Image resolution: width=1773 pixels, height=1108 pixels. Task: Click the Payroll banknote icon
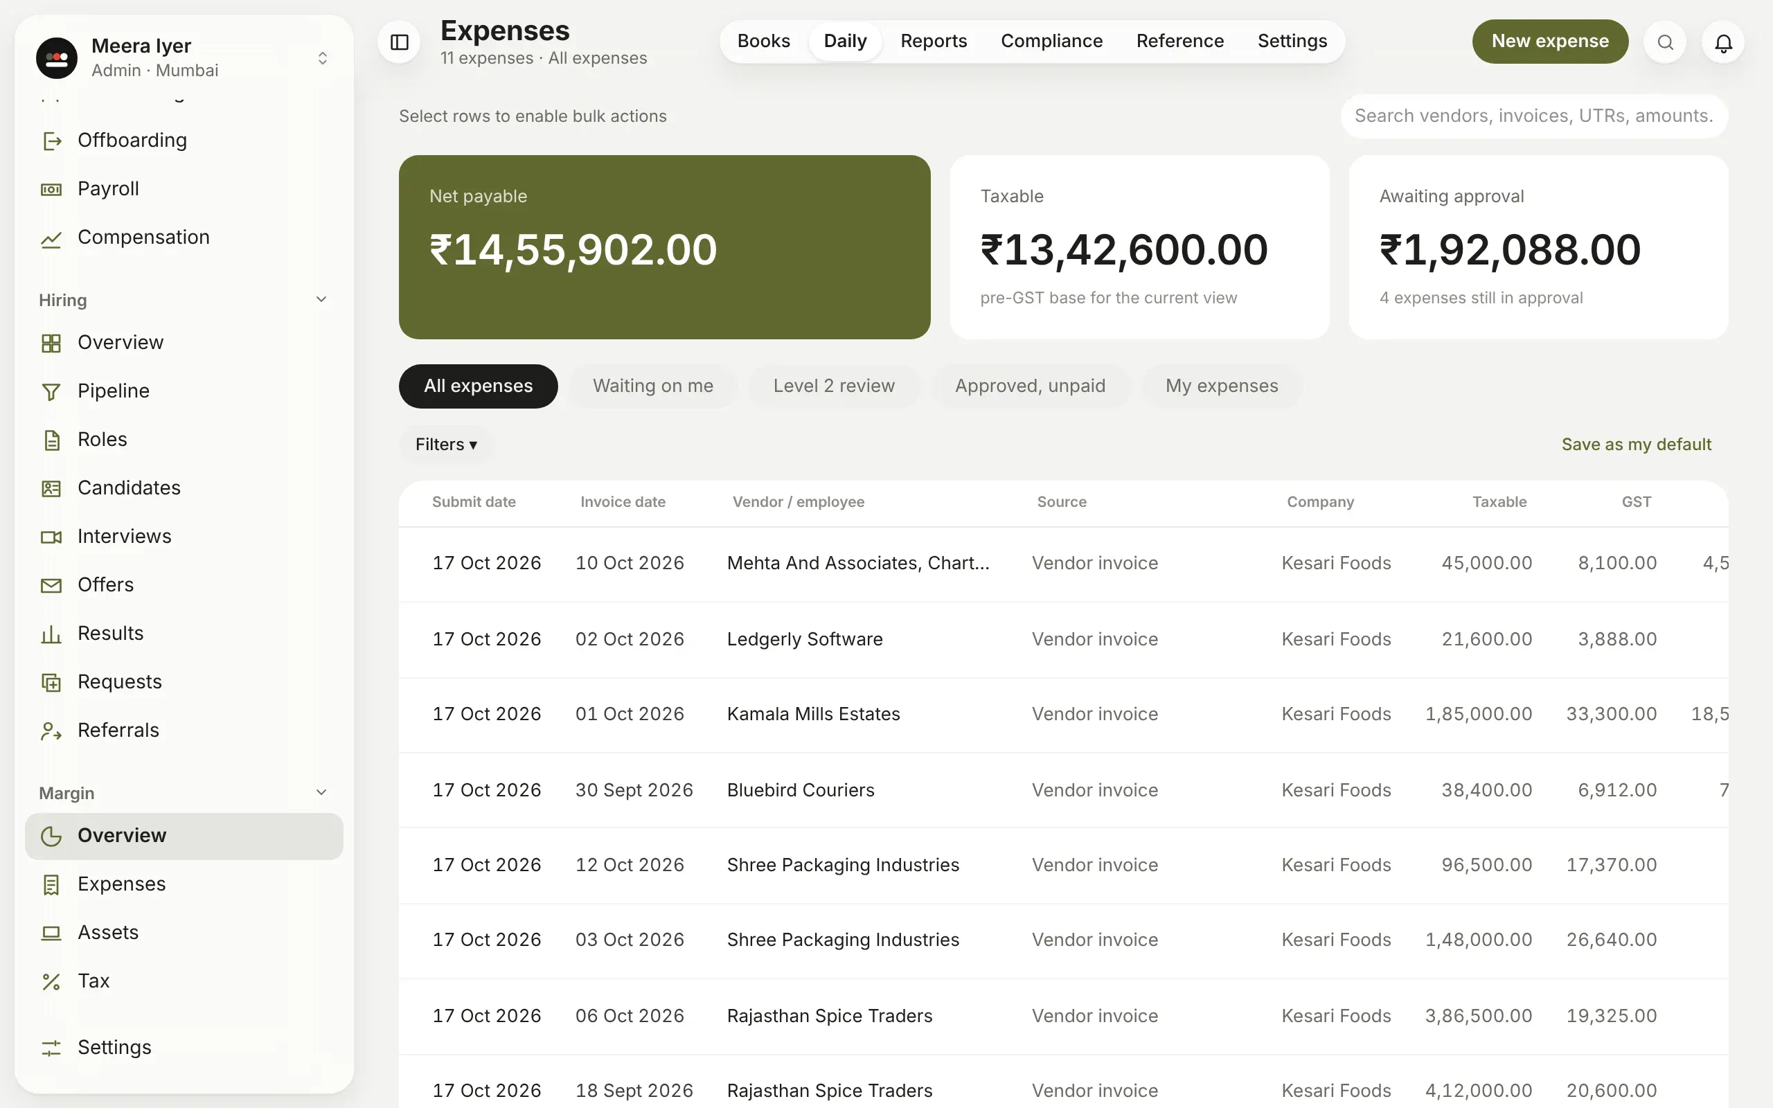click(x=51, y=189)
